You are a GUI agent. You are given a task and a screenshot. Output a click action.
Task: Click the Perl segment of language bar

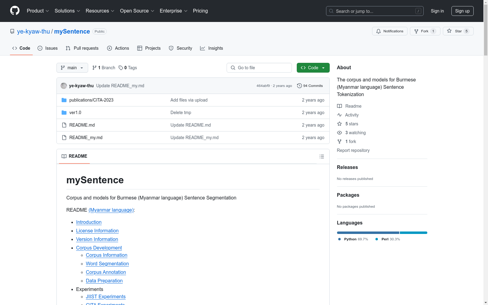(414, 233)
